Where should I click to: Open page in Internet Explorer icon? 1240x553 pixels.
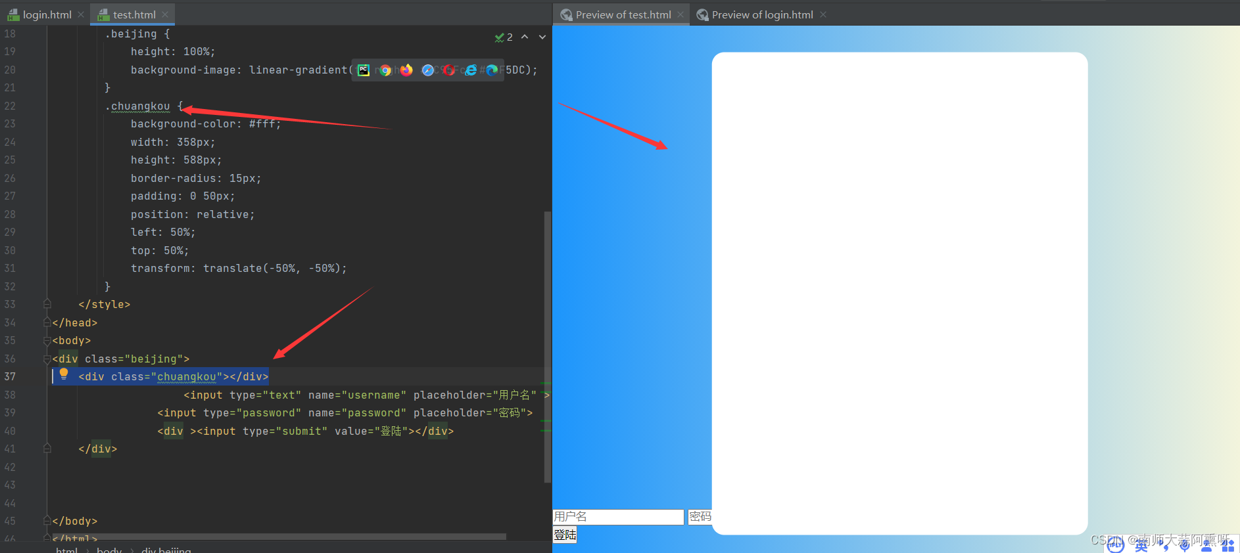pyautogui.click(x=471, y=70)
